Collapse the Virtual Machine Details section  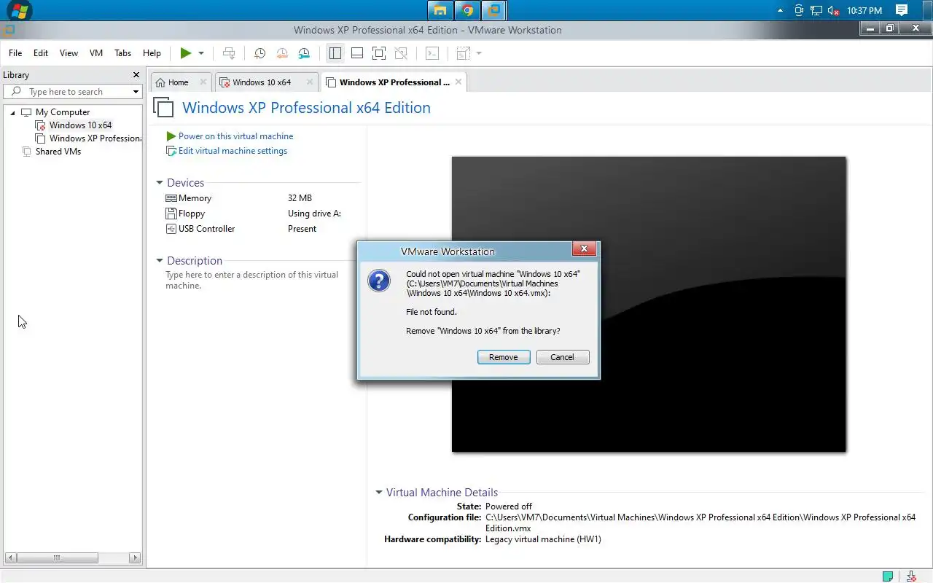[379, 492]
